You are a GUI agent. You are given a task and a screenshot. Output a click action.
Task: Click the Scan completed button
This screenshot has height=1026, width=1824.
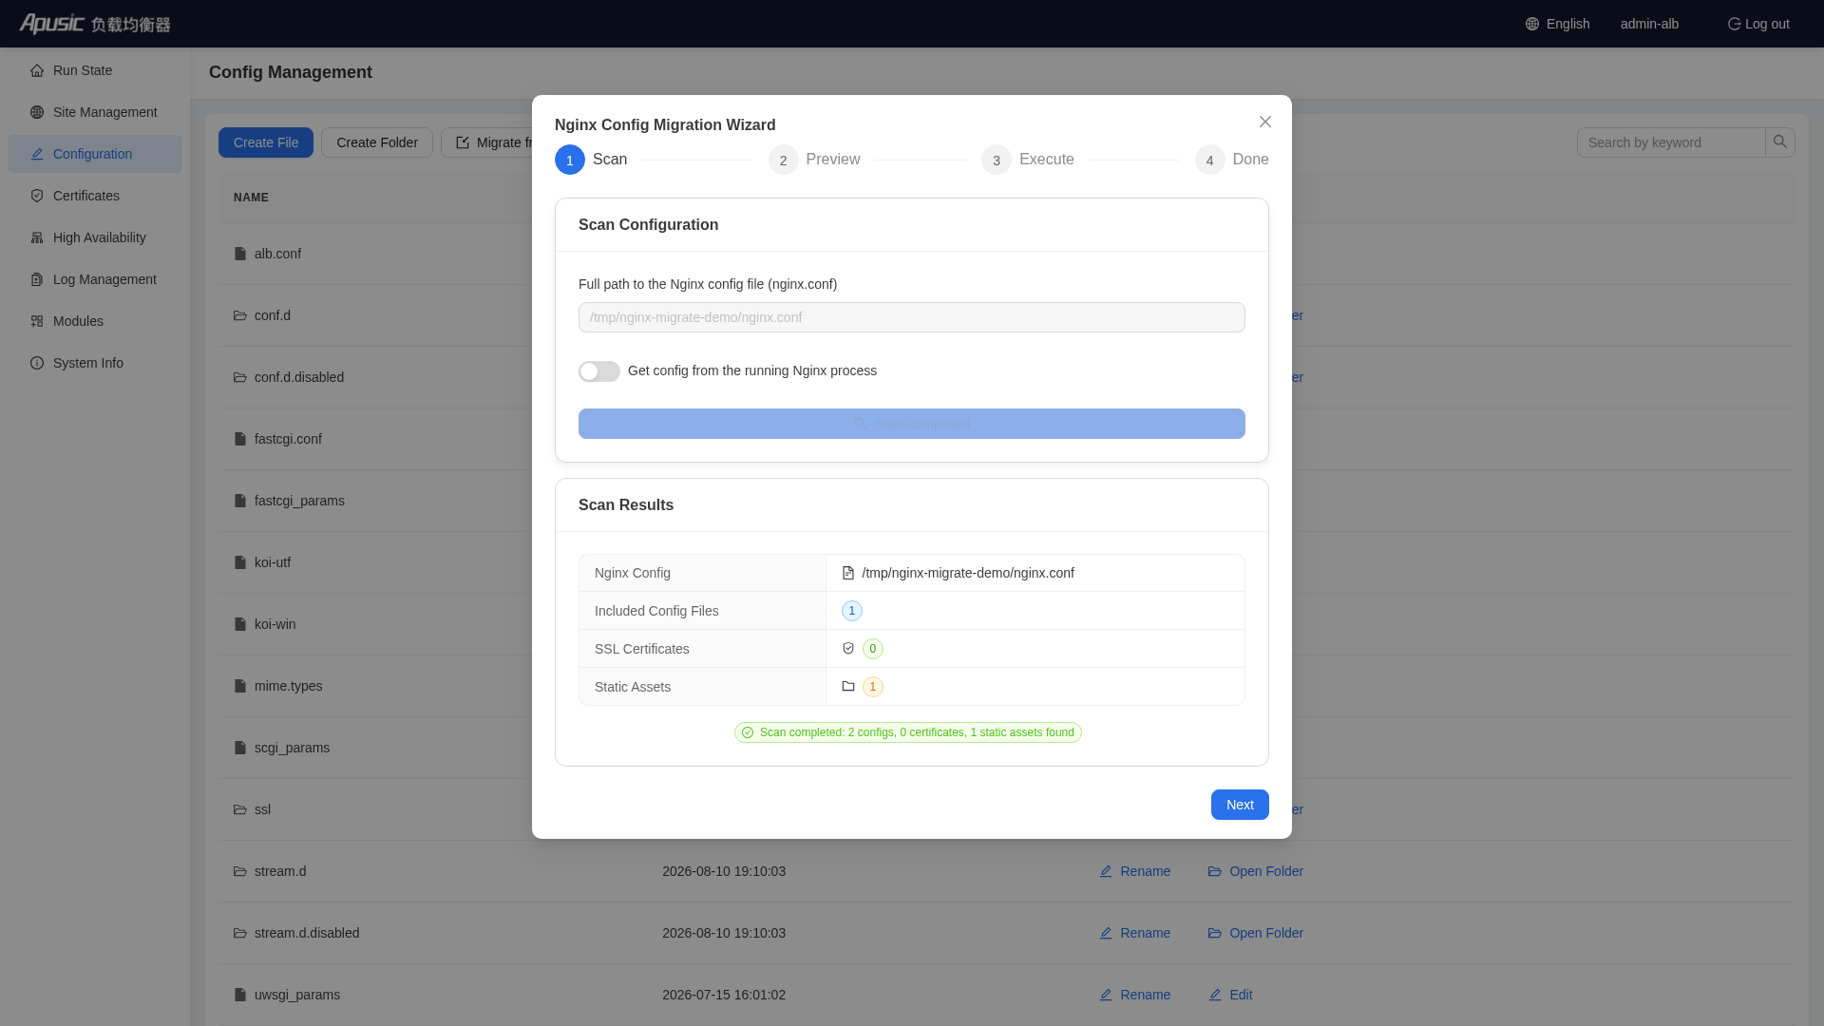coord(912,424)
